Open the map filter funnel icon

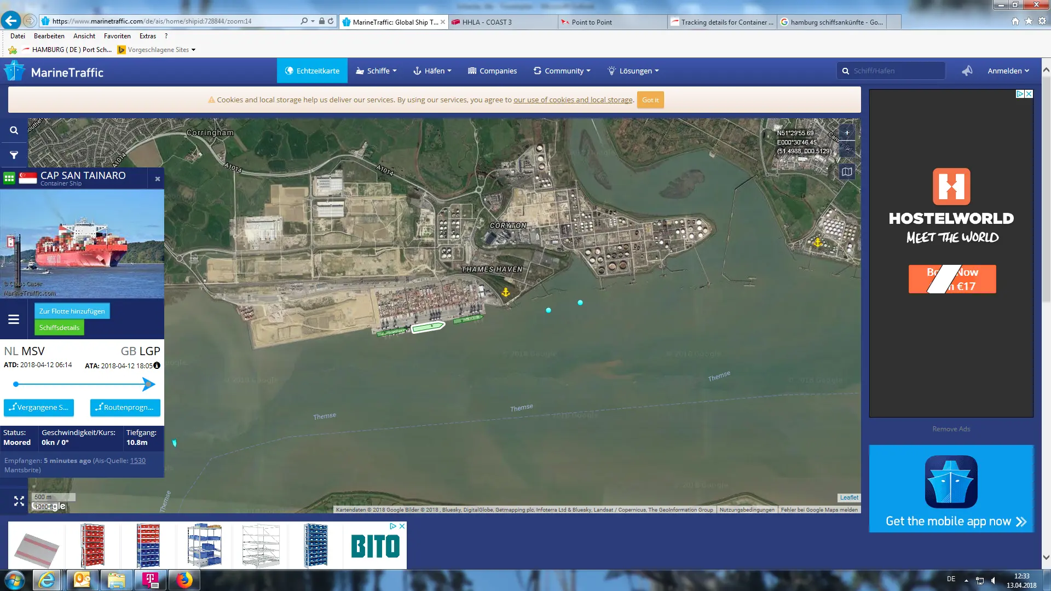(x=14, y=155)
